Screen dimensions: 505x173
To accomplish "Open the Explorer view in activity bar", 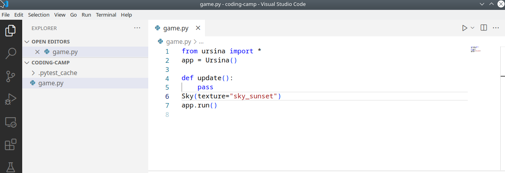I will (11, 30).
